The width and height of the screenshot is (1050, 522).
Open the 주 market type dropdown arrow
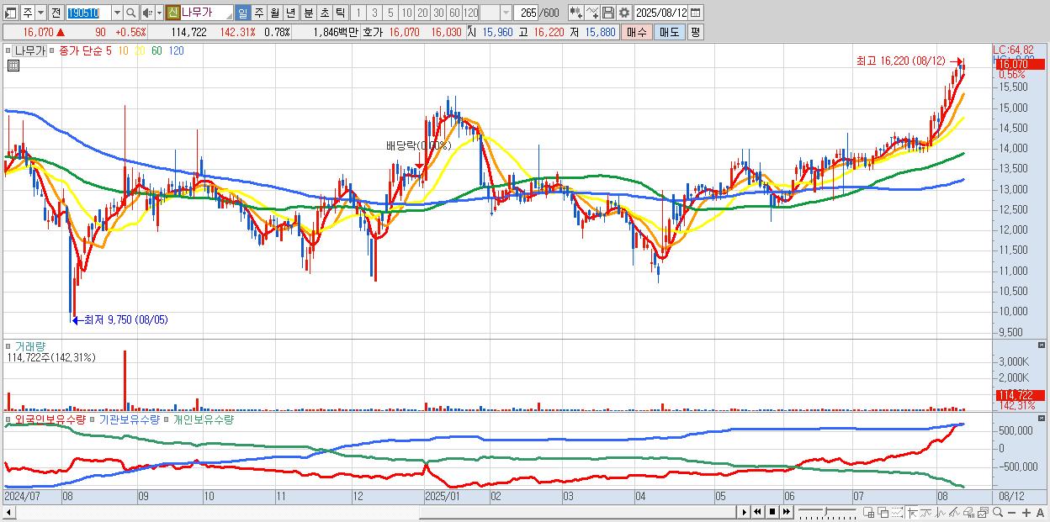click(40, 13)
